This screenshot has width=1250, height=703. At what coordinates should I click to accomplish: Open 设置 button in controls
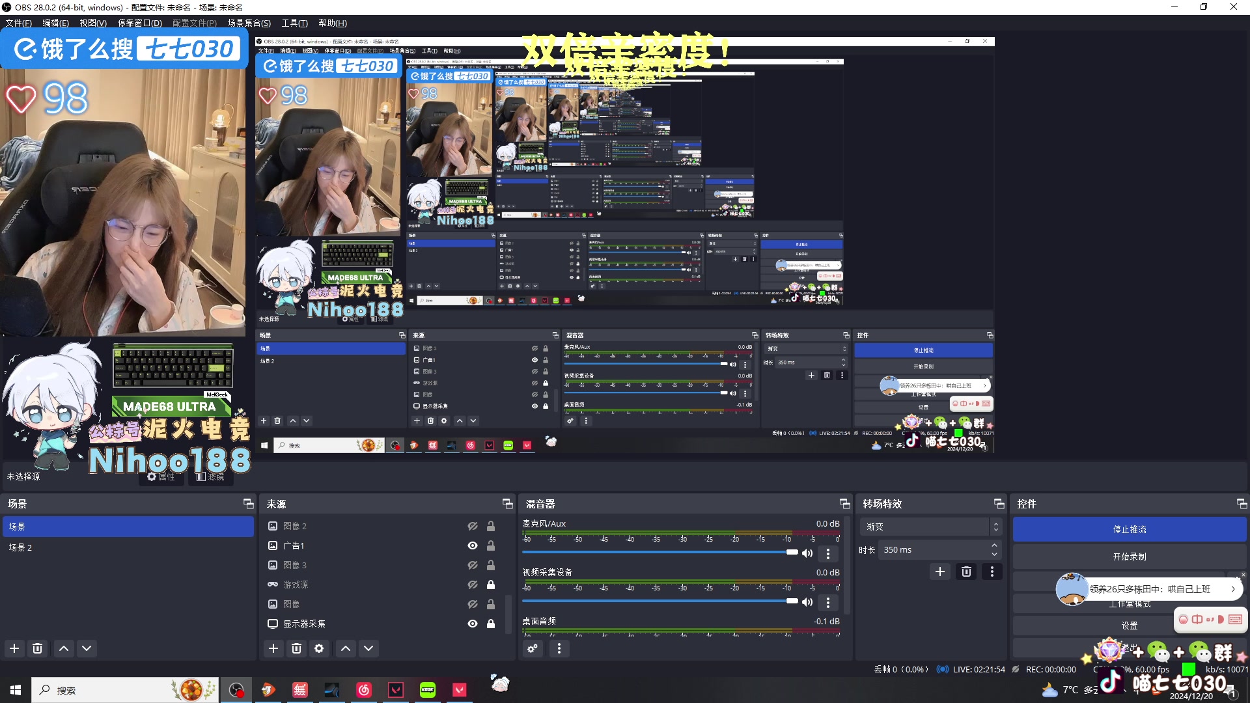point(1130,626)
